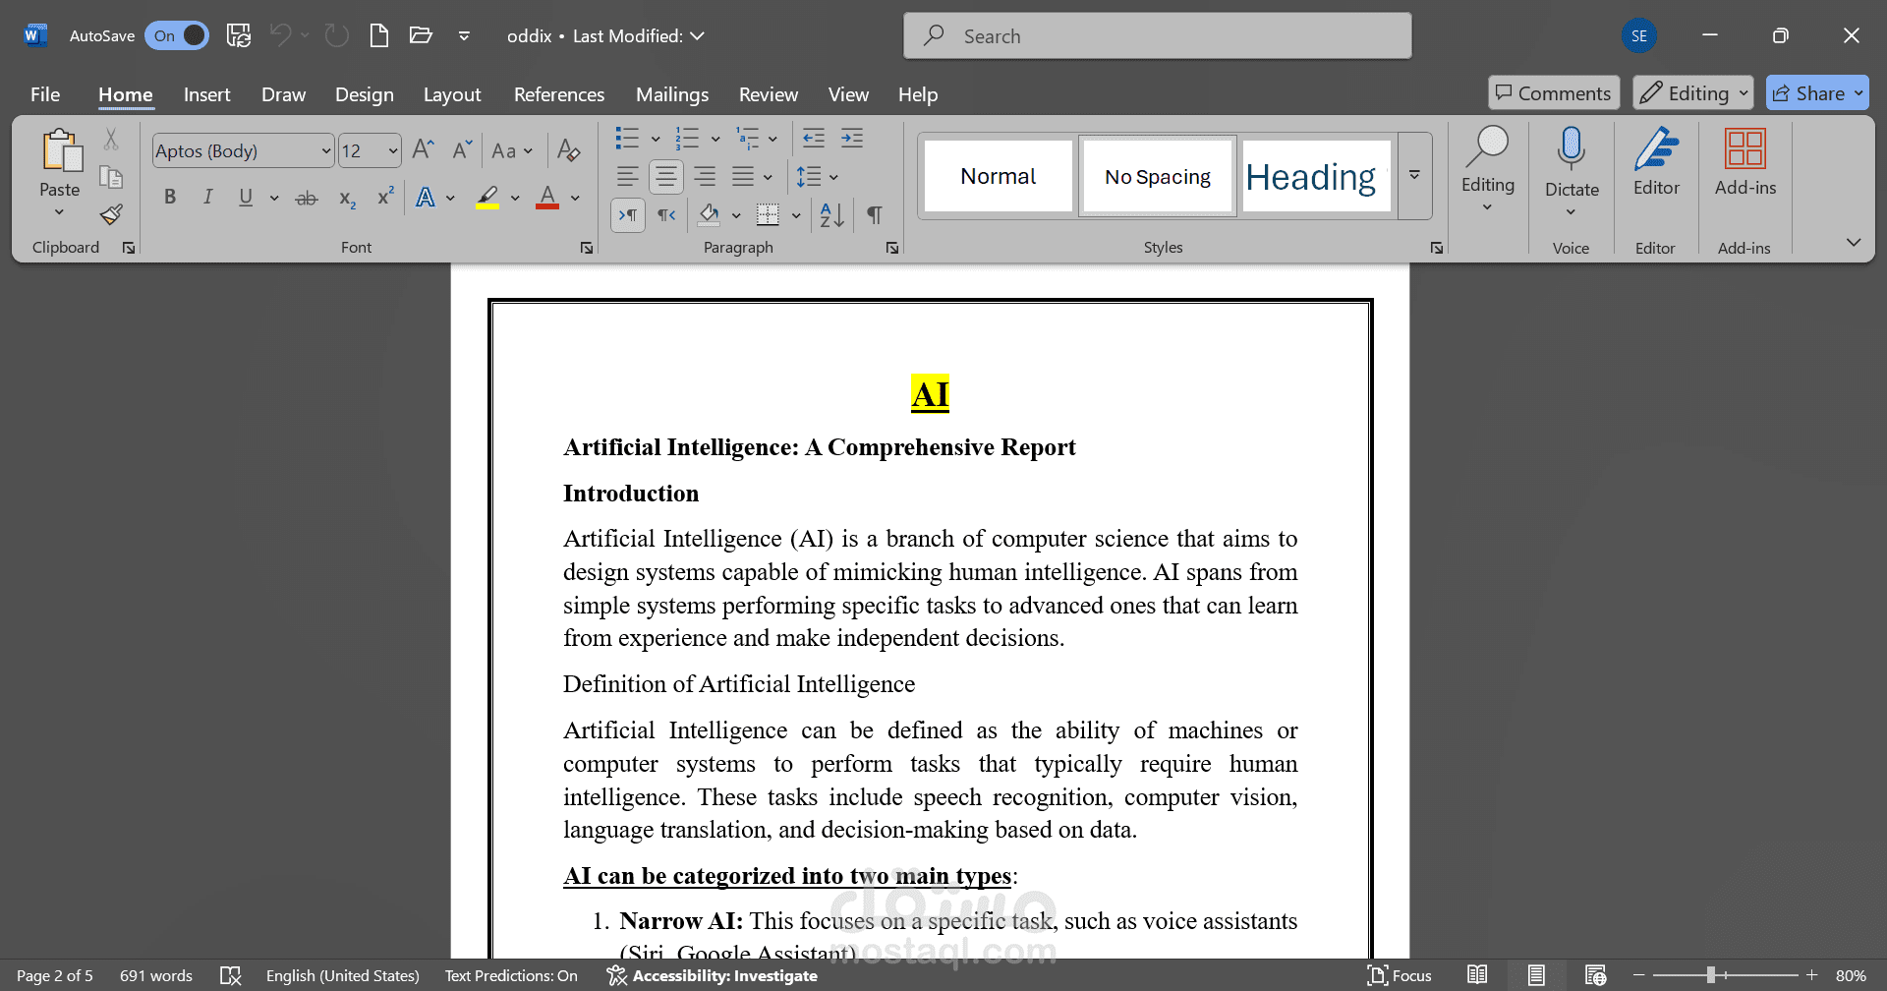The width and height of the screenshot is (1887, 991).
Task: Click the Cut scissors icon
Action: (111, 140)
